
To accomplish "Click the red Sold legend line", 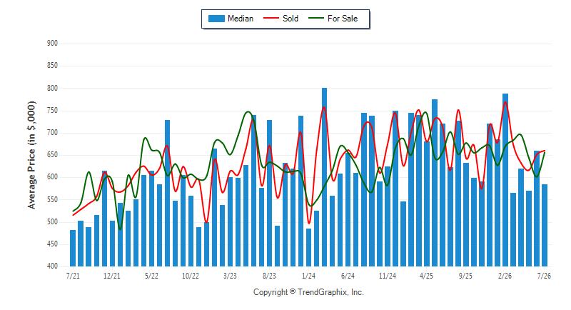I will tap(271, 18).
